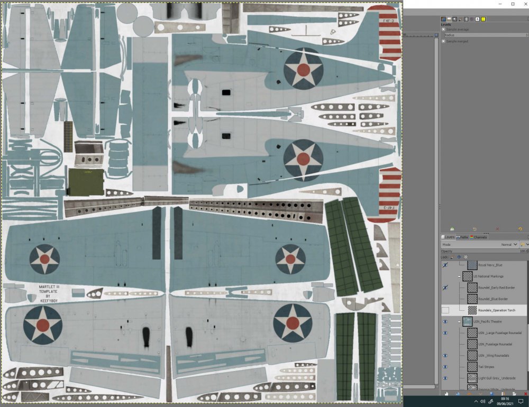The image size is (529, 407).
Task: Click the yellow reset arrow above the Layers tabs
Action: pyautogui.click(x=520, y=228)
